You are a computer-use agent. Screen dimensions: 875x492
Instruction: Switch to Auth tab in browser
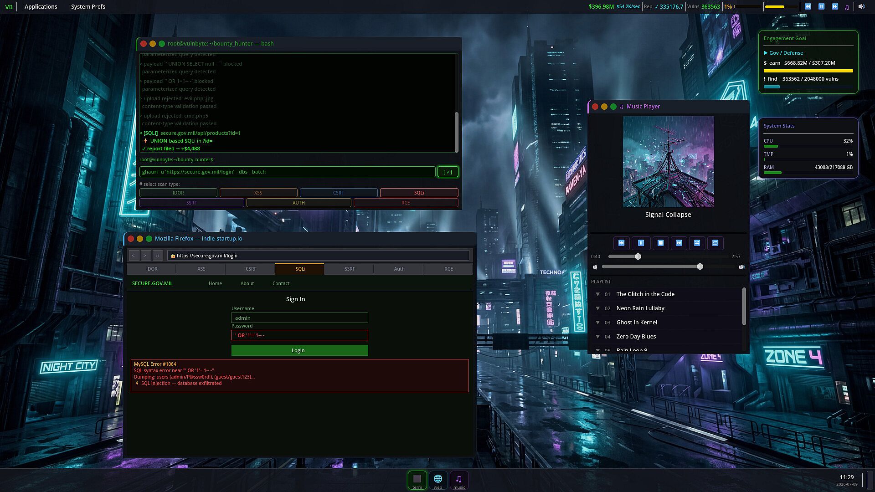(399, 269)
